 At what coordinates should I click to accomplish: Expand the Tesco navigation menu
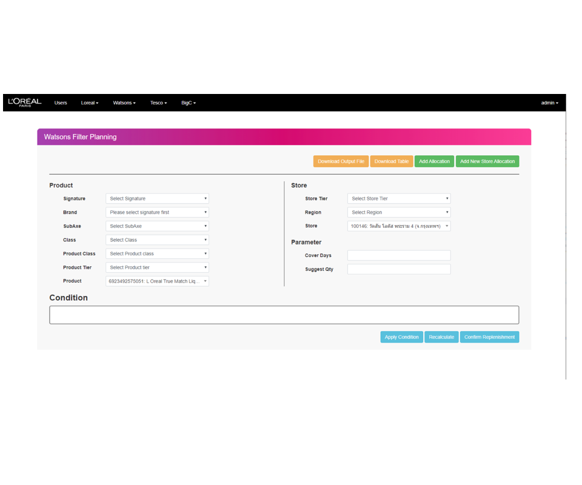pos(158,103)
